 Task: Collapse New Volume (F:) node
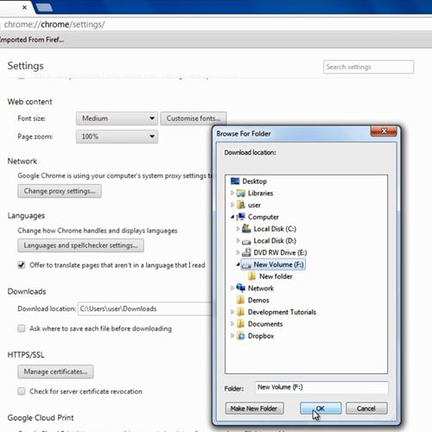click(x=238, y=264)
